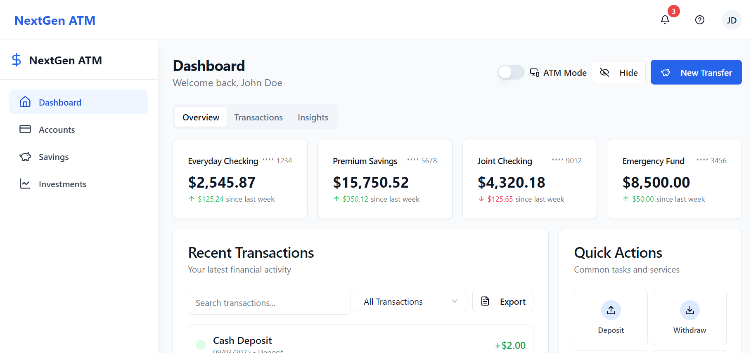Start a New Transfer
Image resolution: width=751 pixels, height=353 pixels.
click(x=696, y=72)
